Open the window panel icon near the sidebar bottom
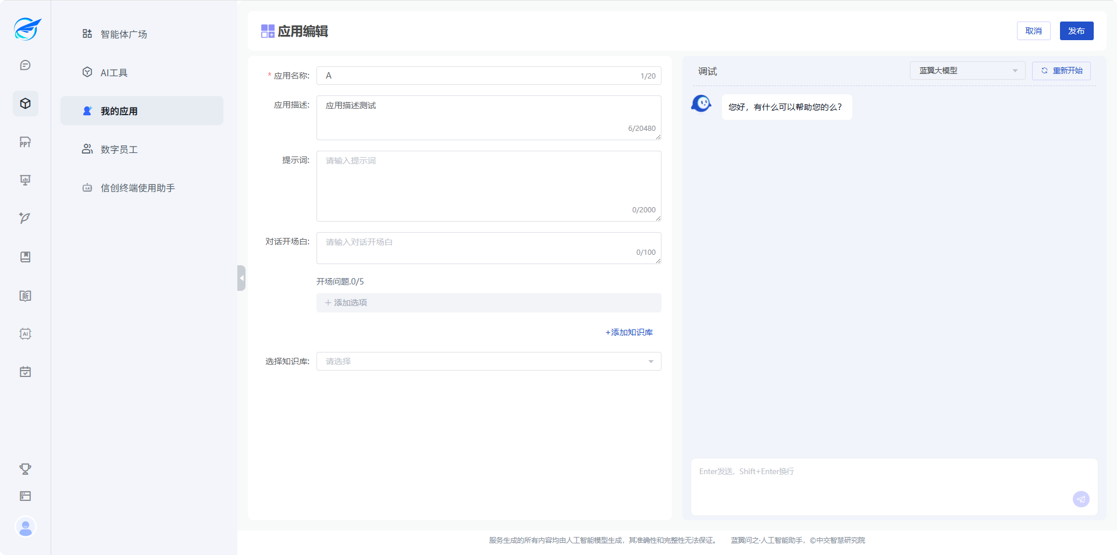1117x555 pixels. tap(25, 496)
